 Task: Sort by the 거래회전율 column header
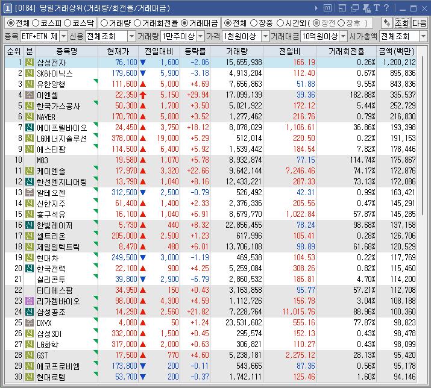(347, 51)
